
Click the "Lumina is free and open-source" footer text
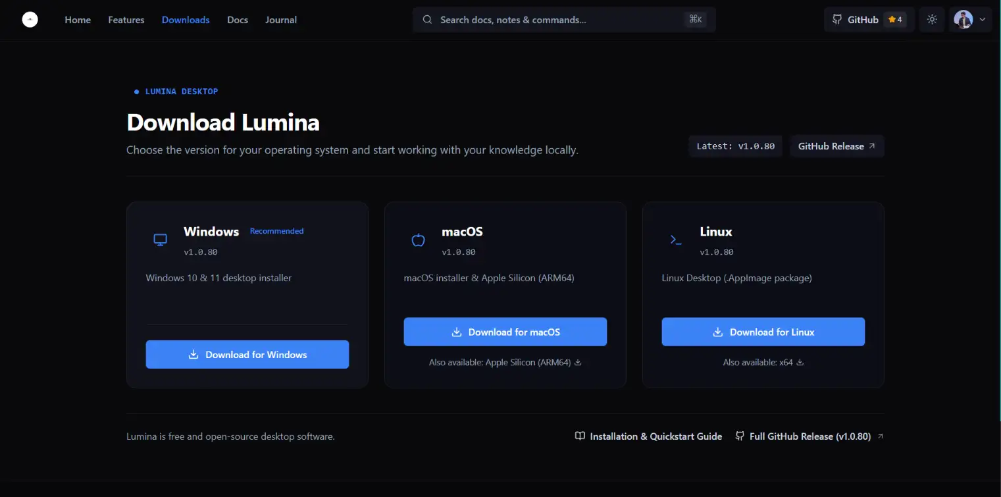pyautogui.click(x=230, y=436)
